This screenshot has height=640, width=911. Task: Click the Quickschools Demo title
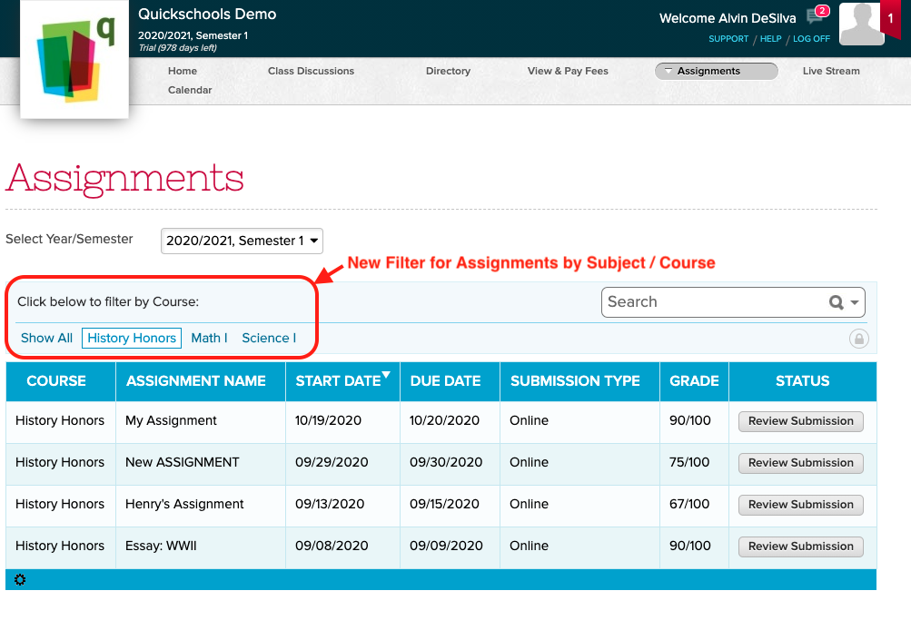207,14
